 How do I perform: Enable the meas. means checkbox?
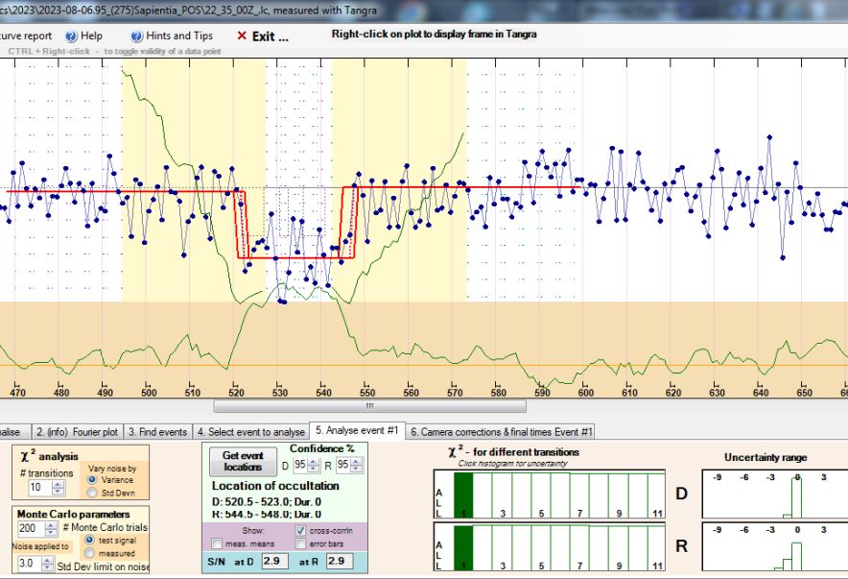pos(218,543)
